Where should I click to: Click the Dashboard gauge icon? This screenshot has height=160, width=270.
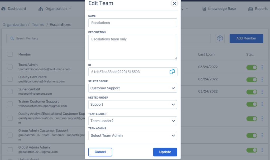(x=3, y=9)
